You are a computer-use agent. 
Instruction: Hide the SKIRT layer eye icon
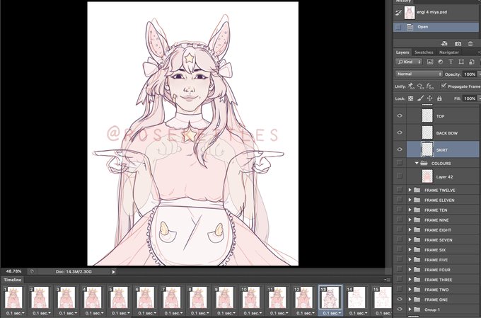[400, 149]
